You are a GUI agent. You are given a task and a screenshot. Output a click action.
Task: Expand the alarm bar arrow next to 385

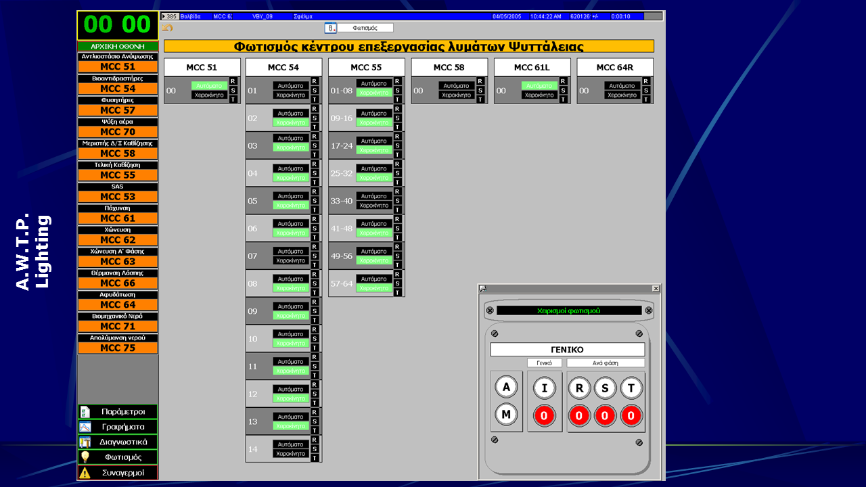coord(164,16)
